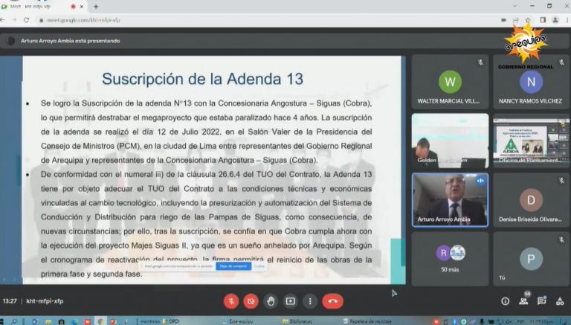Select Arturo Arroyo Ambia video tile
The height and width of the screenshot is (325, 571).
450,200
